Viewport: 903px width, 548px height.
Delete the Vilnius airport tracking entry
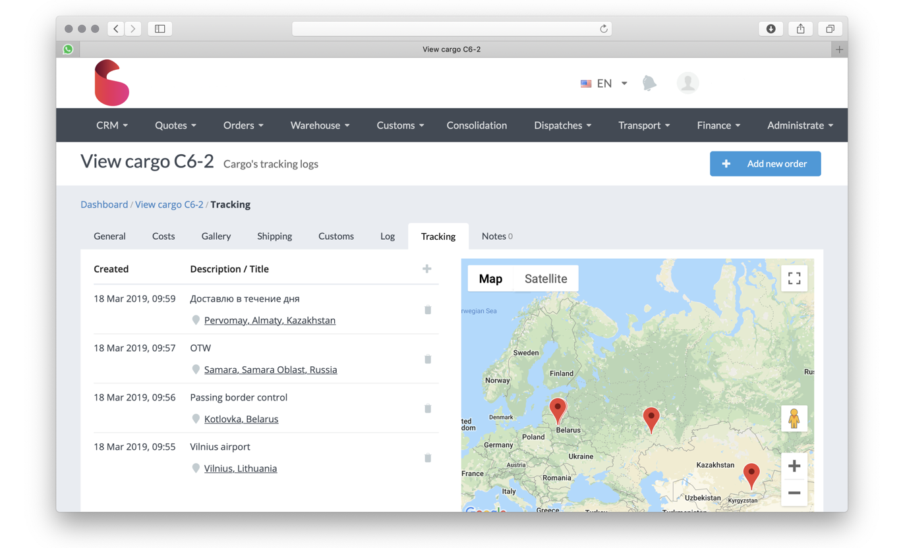point(428,458)
